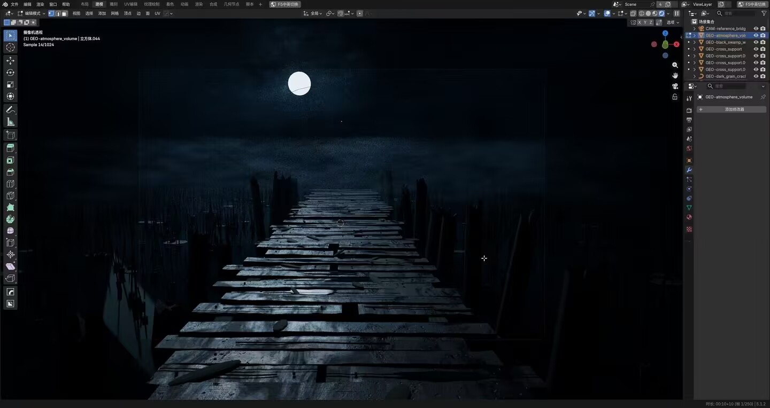
Task: Hide GEO-black_swamp_w with its eye icon
Action: click(x=756, y=42)
